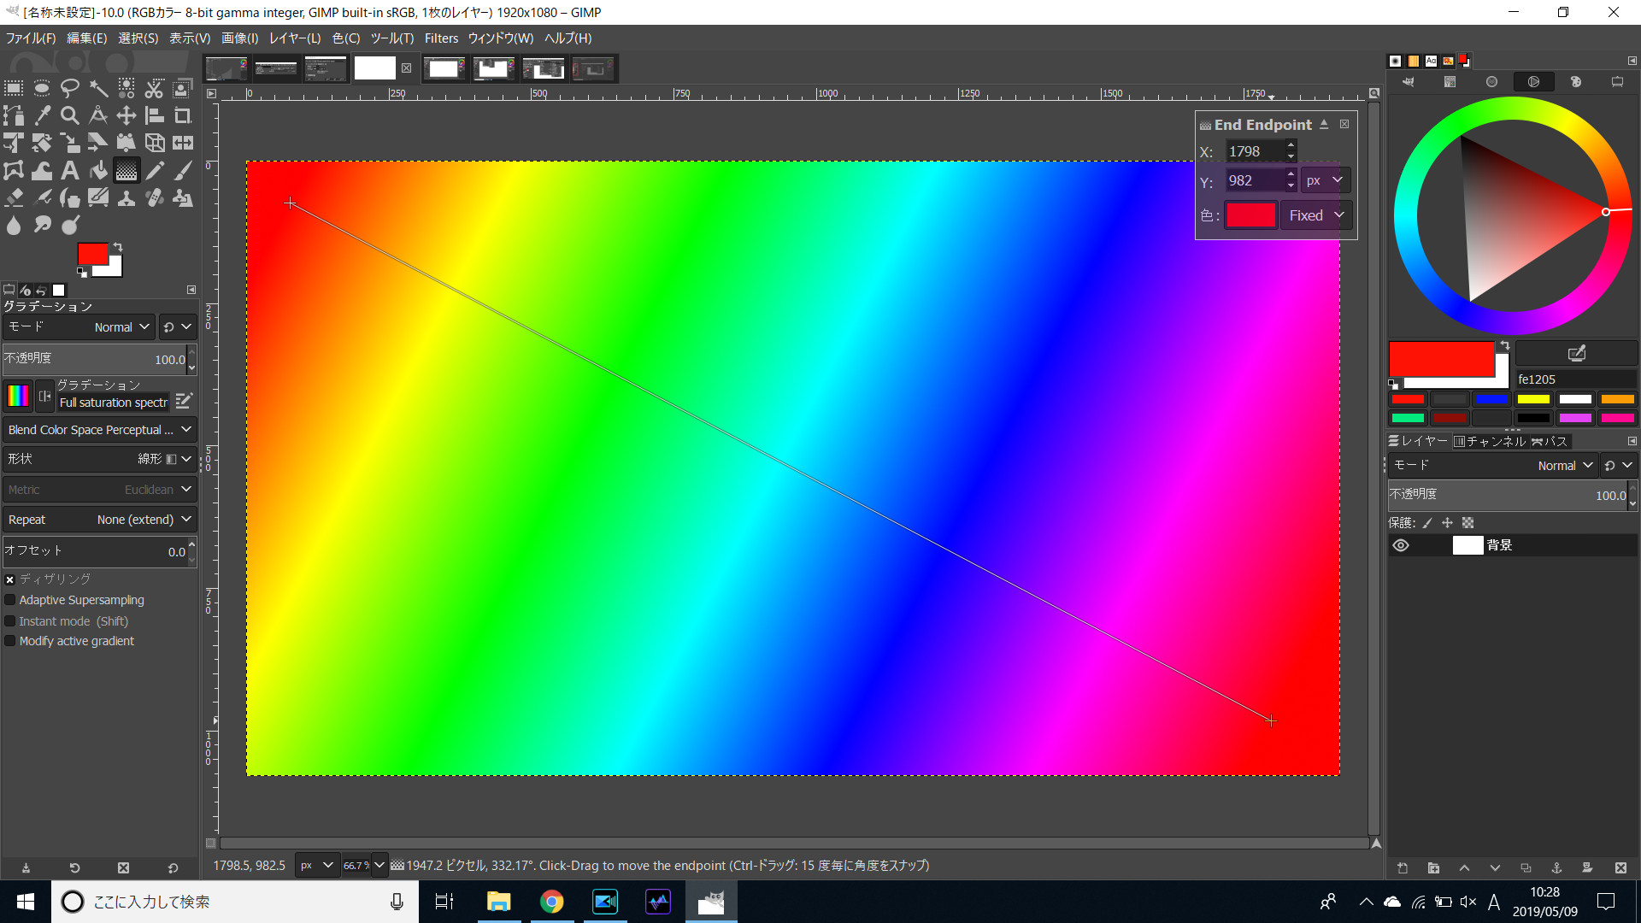This screenshot has width=1641, height=923.
Task: Enable Adaptive Supersampling checkbox
Action: (10, 600)
